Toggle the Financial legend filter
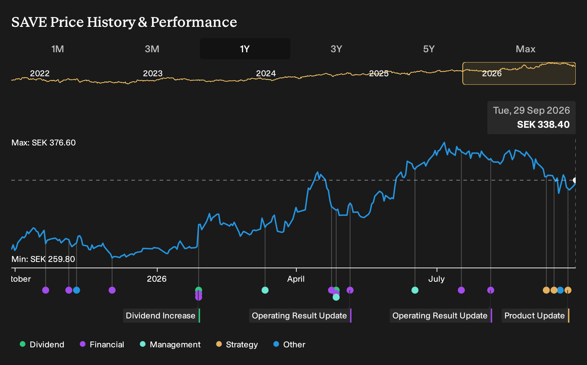This screenshot has height=365, width=587. (102, 345)
